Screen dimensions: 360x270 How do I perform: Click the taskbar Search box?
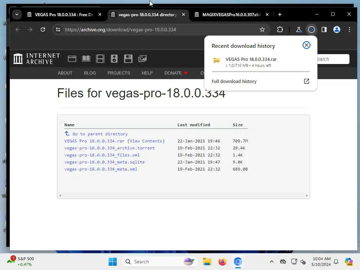click(160, 262)
